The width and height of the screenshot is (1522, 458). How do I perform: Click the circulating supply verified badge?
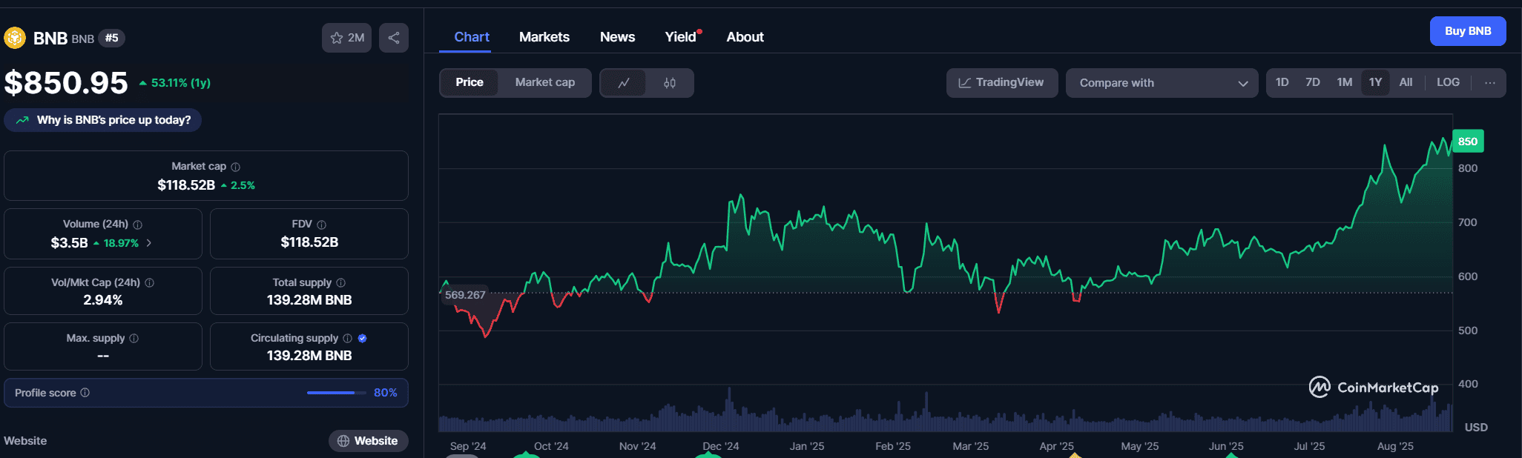coord(363,338)
